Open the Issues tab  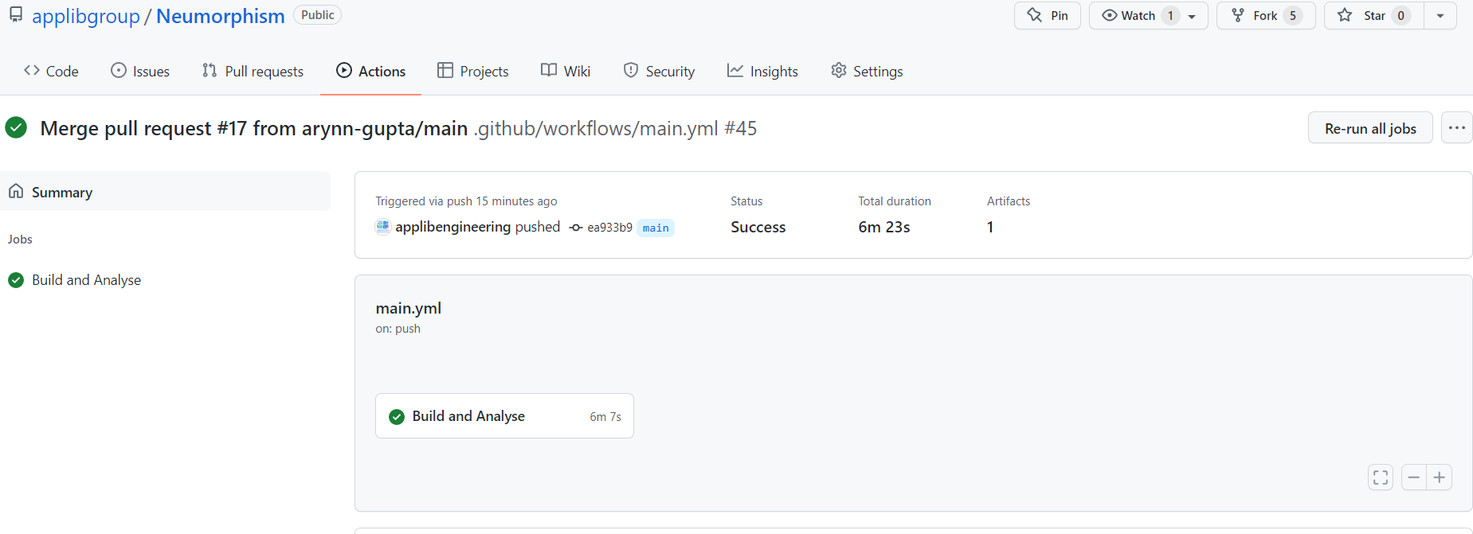coord(140,71)
